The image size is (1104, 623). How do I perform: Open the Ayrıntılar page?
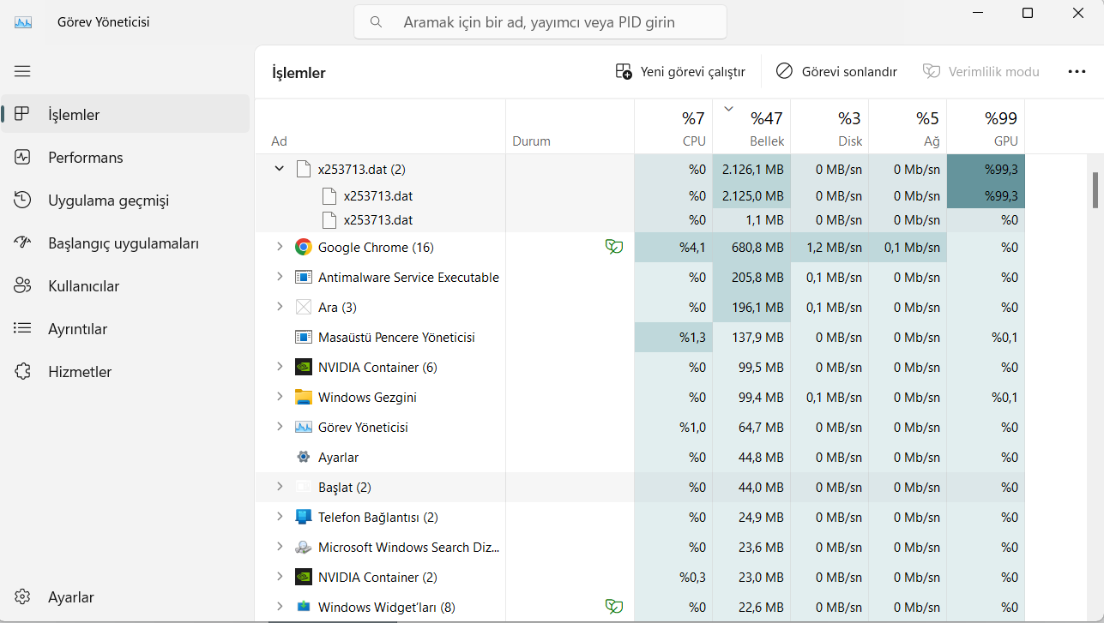pos(125,329)
